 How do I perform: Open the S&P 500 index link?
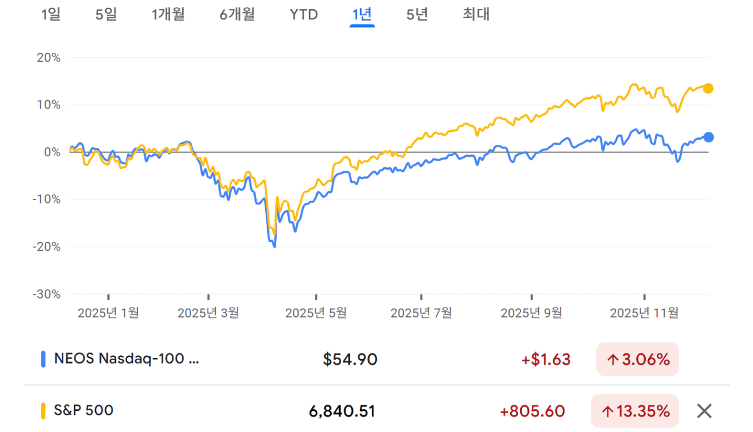point(83,411)
